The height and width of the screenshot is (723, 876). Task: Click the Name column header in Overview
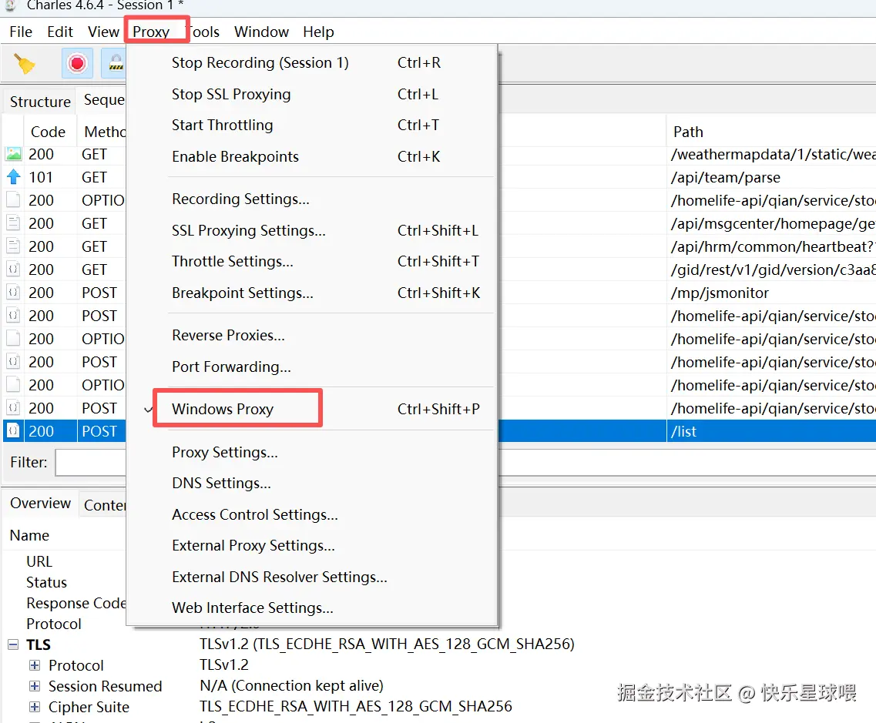tap(29, 535)
